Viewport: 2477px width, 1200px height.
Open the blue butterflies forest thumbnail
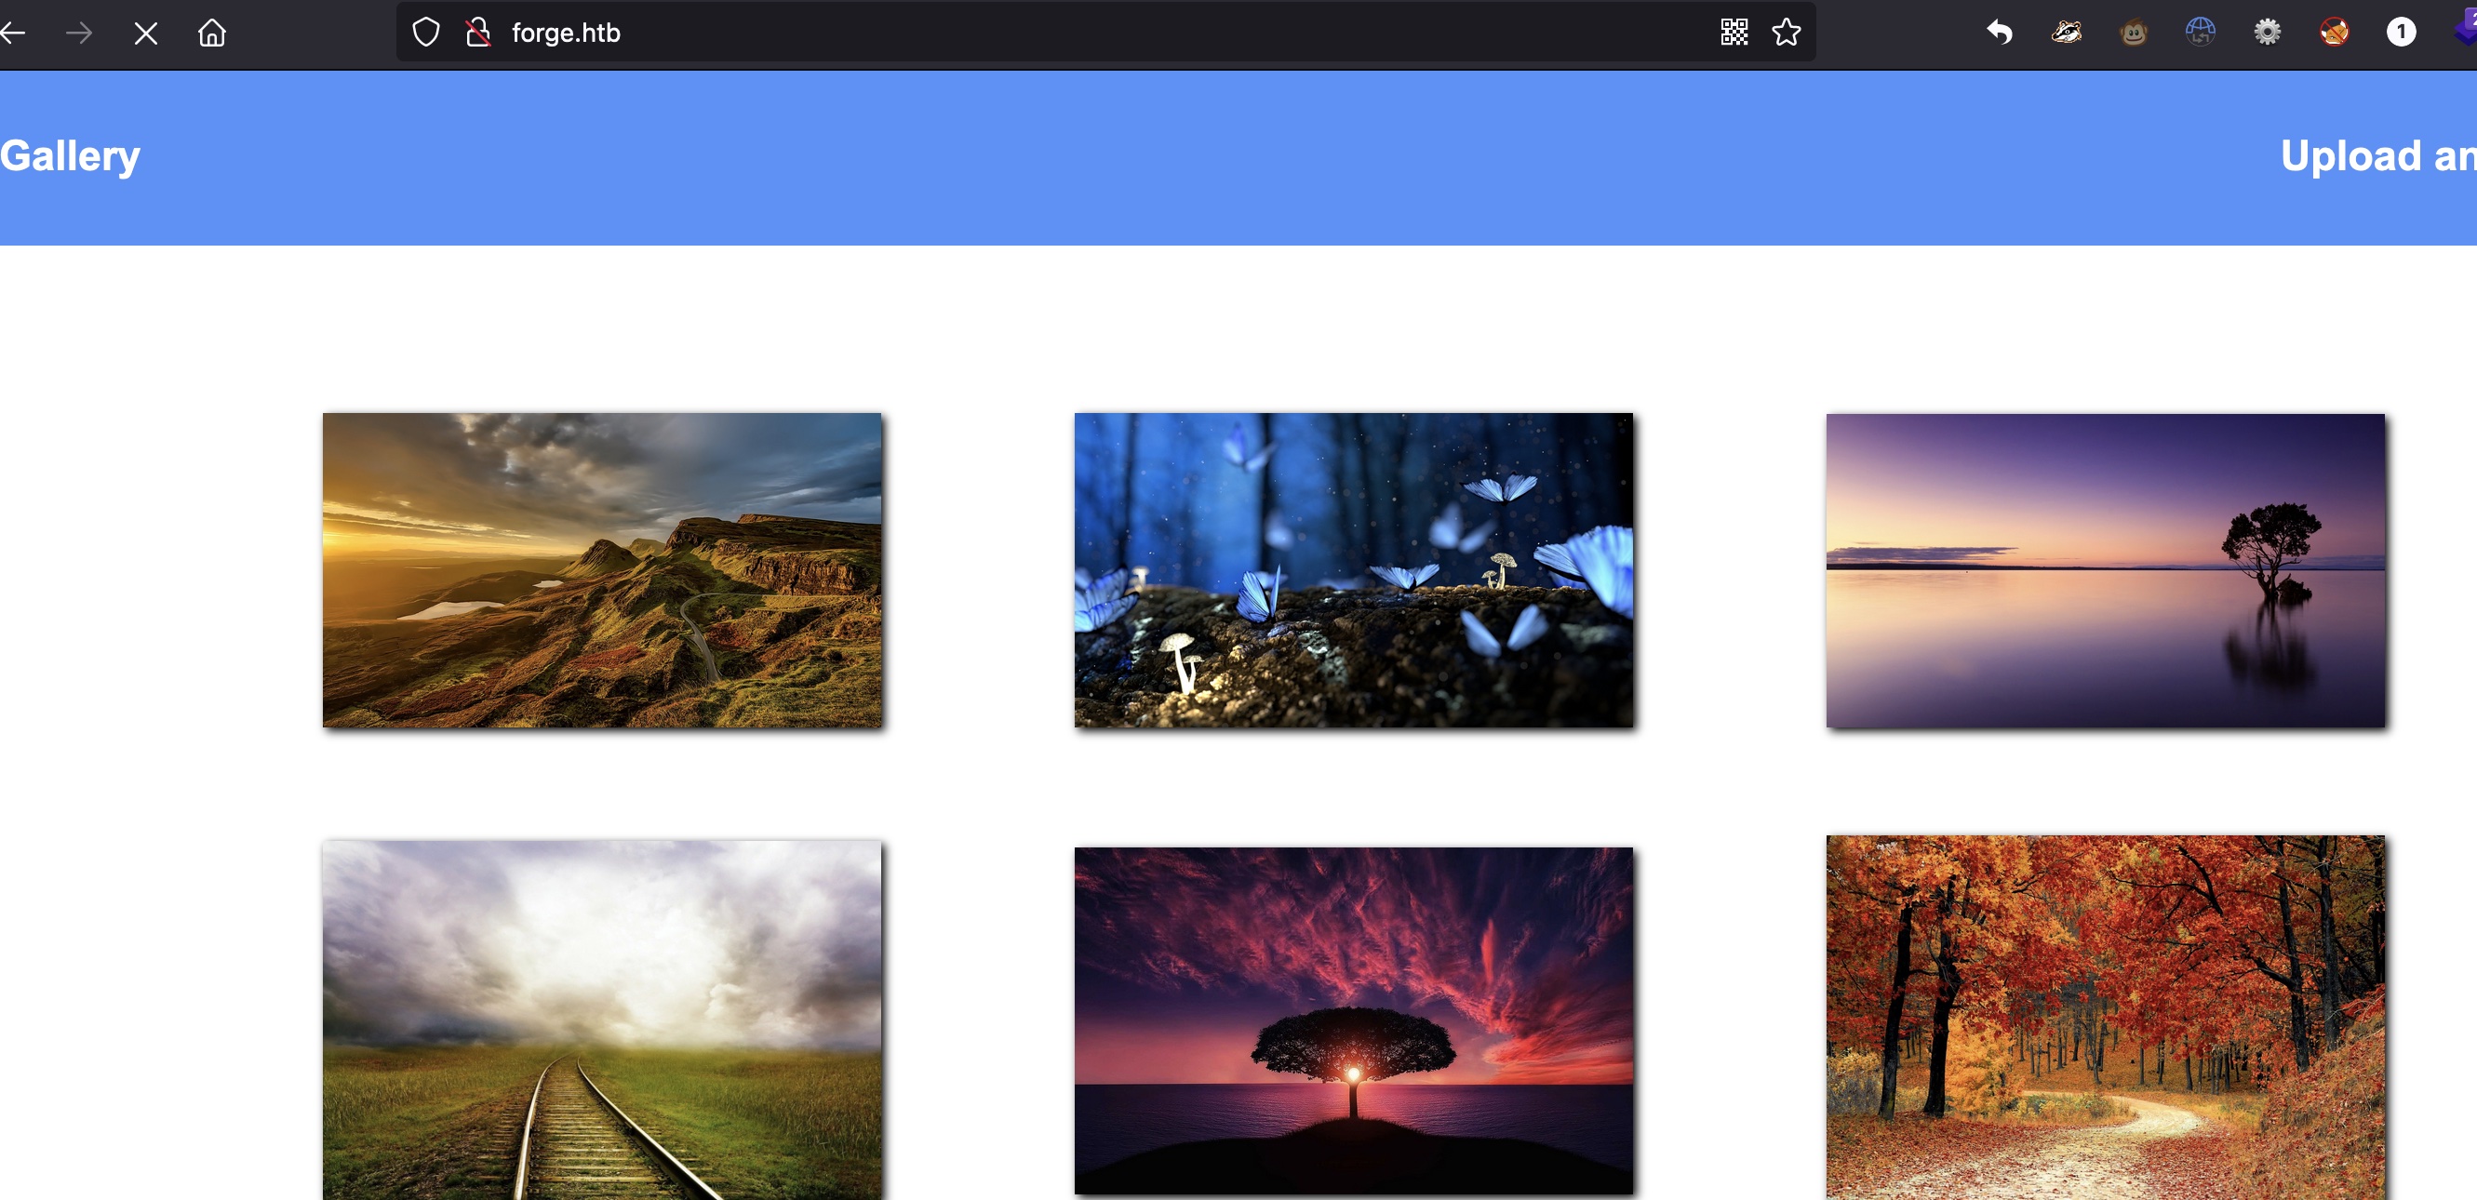point(1353,570)
